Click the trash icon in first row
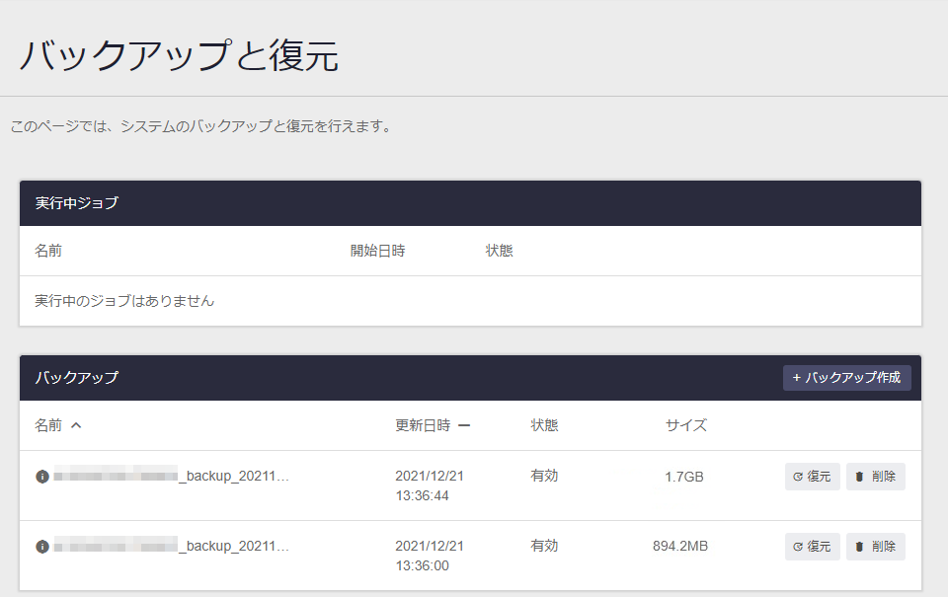Viewport: 948px width, 597px height. point(859,477)
